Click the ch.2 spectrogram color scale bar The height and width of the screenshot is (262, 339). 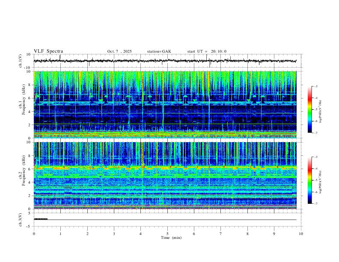(x=310, y=180)
